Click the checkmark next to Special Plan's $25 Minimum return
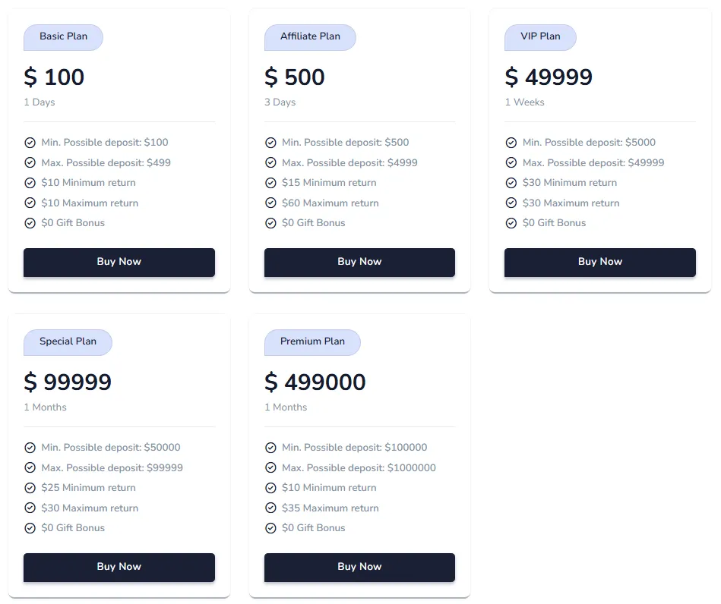The width and height of the screenshot is (721, 604). point(30,487)
